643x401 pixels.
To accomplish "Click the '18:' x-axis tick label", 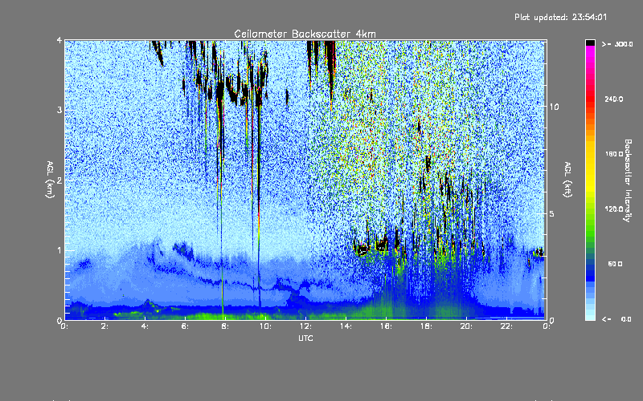I will [x=426, y=326].
